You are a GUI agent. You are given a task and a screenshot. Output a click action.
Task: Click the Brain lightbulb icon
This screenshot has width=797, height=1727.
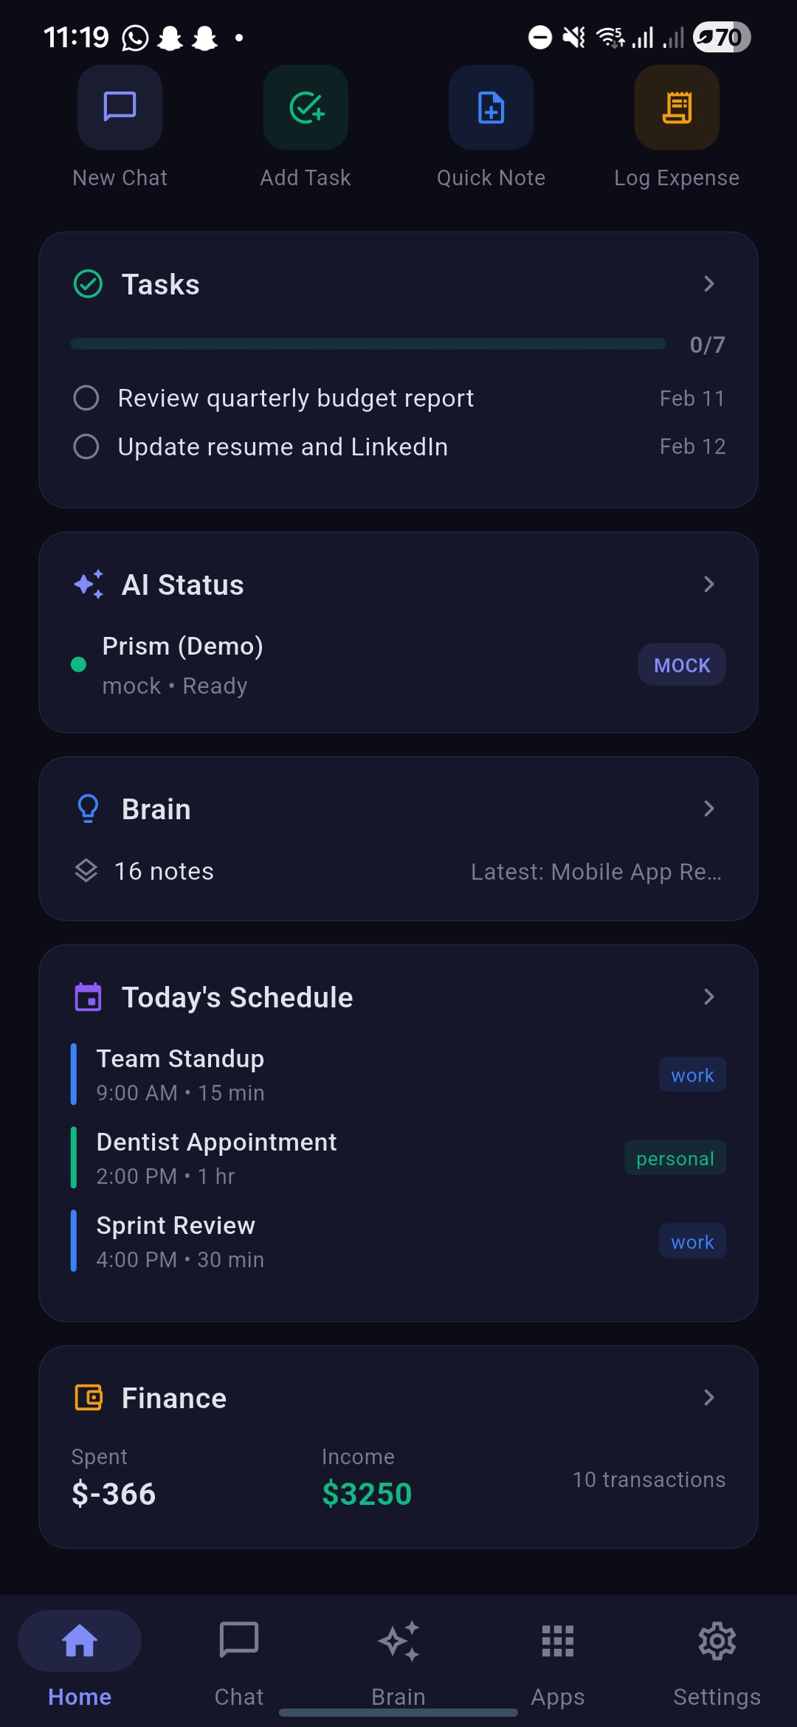pos(88,809)
